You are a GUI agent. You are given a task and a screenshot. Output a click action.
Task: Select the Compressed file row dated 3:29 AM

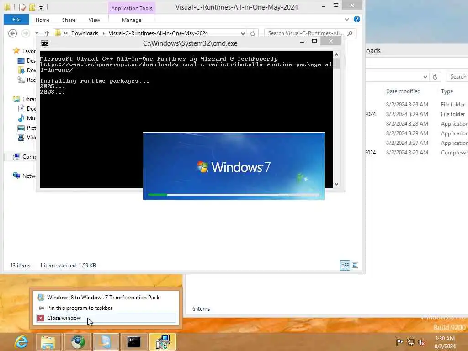point(417,153)
